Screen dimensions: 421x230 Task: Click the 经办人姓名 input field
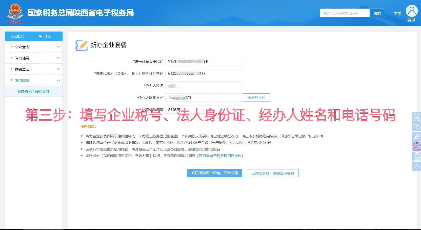204,86
